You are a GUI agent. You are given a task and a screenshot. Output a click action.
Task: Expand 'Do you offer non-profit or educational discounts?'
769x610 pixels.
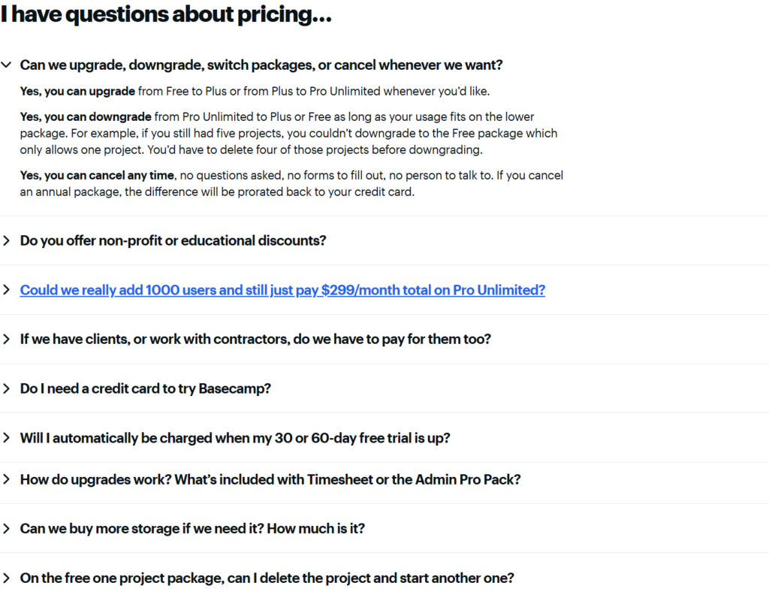173,240
